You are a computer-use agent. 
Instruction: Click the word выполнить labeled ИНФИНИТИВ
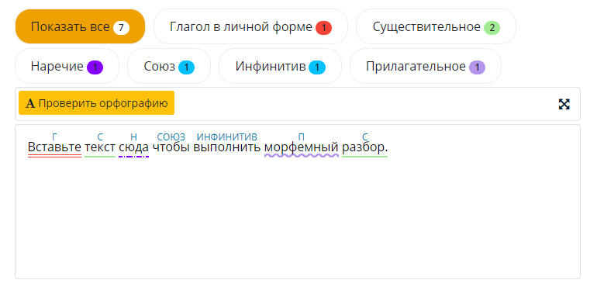point(227,147)
